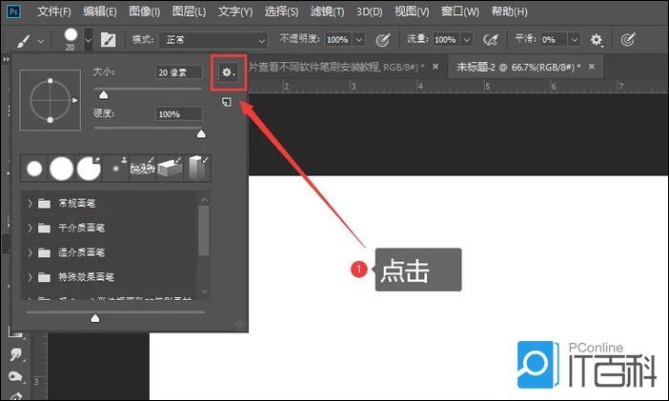
Task: Click the Photoshop Ps logo icon
Action: tap(12, 11)
